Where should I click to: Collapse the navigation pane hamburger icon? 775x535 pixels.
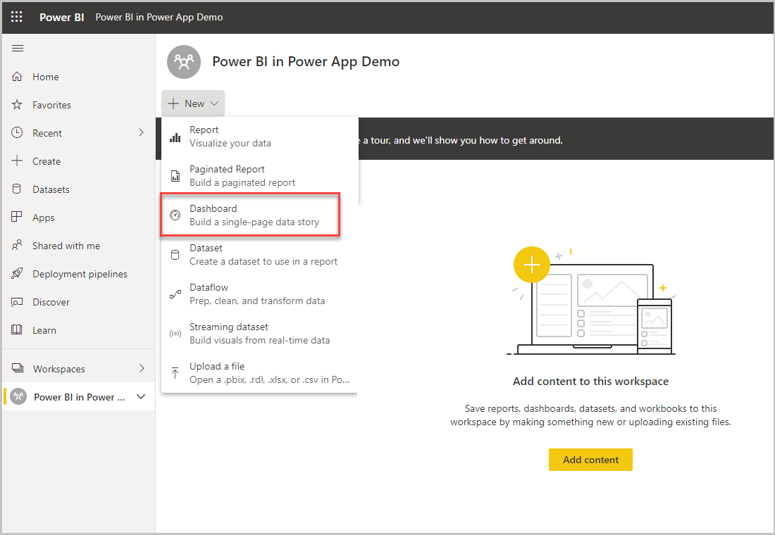pos(18,48)
